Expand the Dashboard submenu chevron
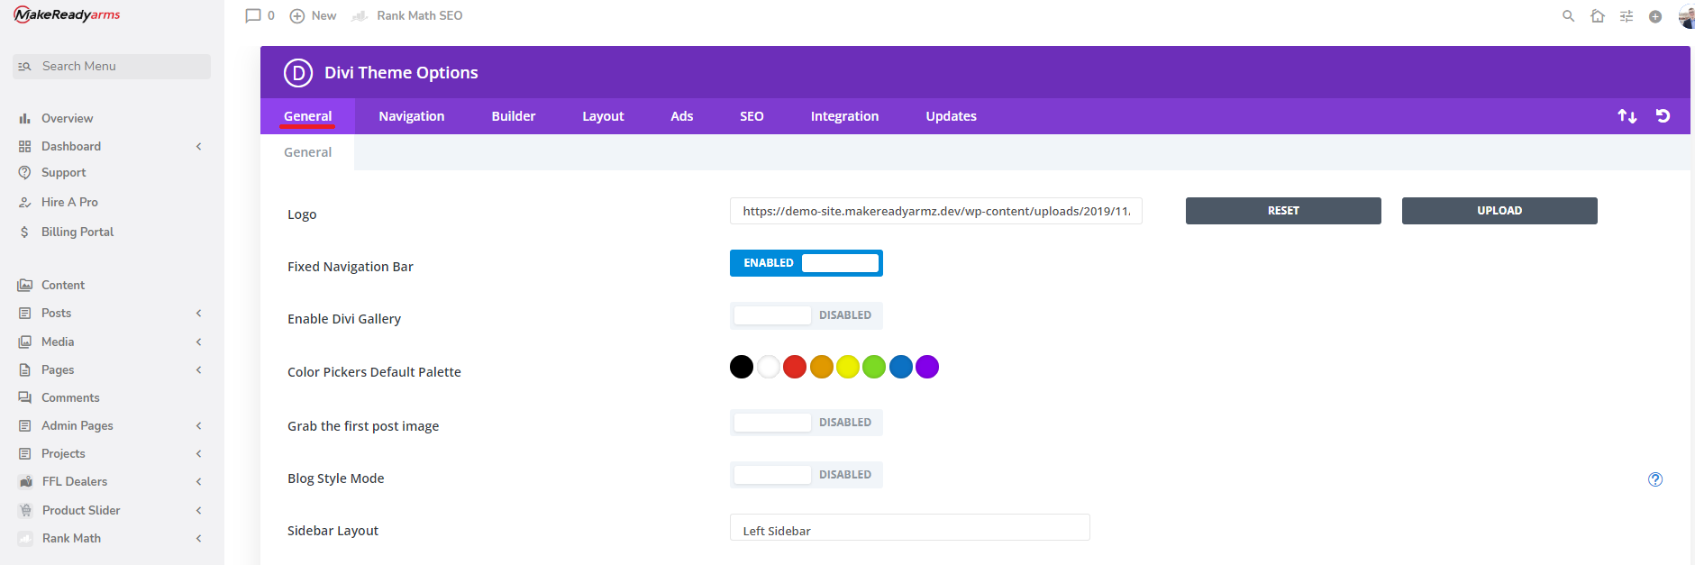 (199, 146)
